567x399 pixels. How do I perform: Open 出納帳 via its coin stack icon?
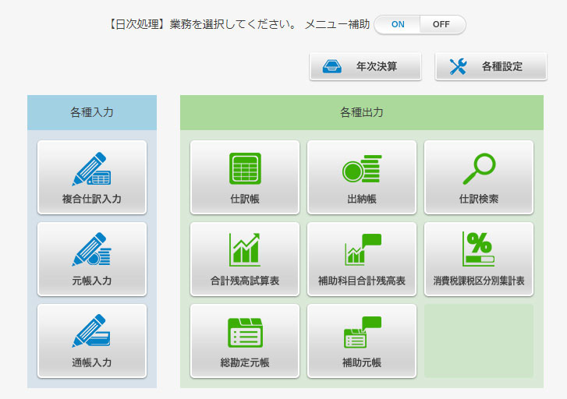point(362,169)
